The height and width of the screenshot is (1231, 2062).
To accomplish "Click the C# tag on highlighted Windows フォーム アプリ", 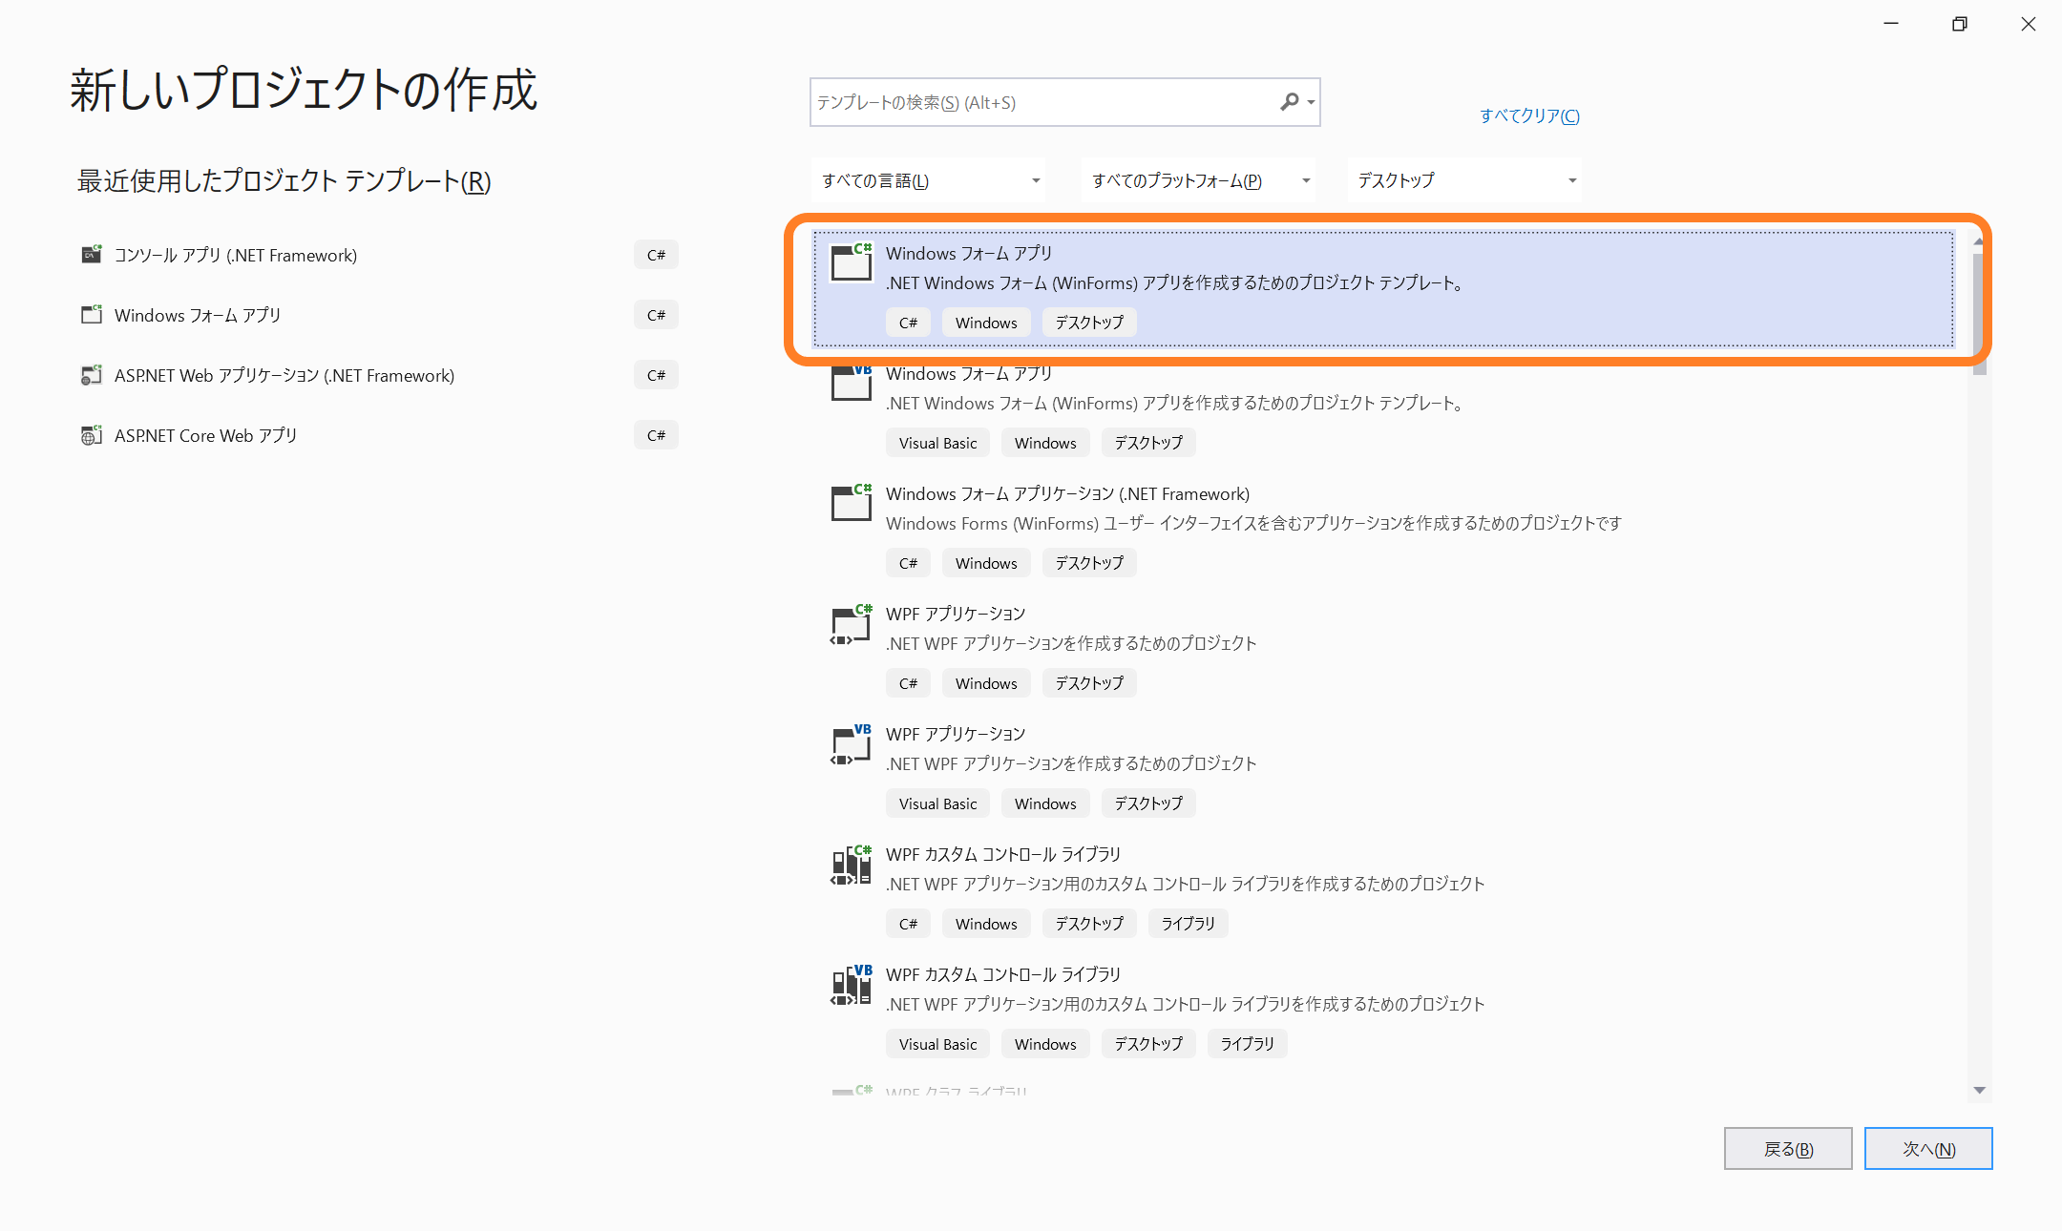I will coord(908,323).
